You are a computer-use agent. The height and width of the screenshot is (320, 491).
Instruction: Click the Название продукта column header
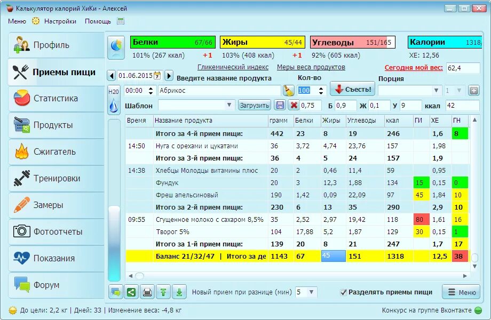coord(210,121)
